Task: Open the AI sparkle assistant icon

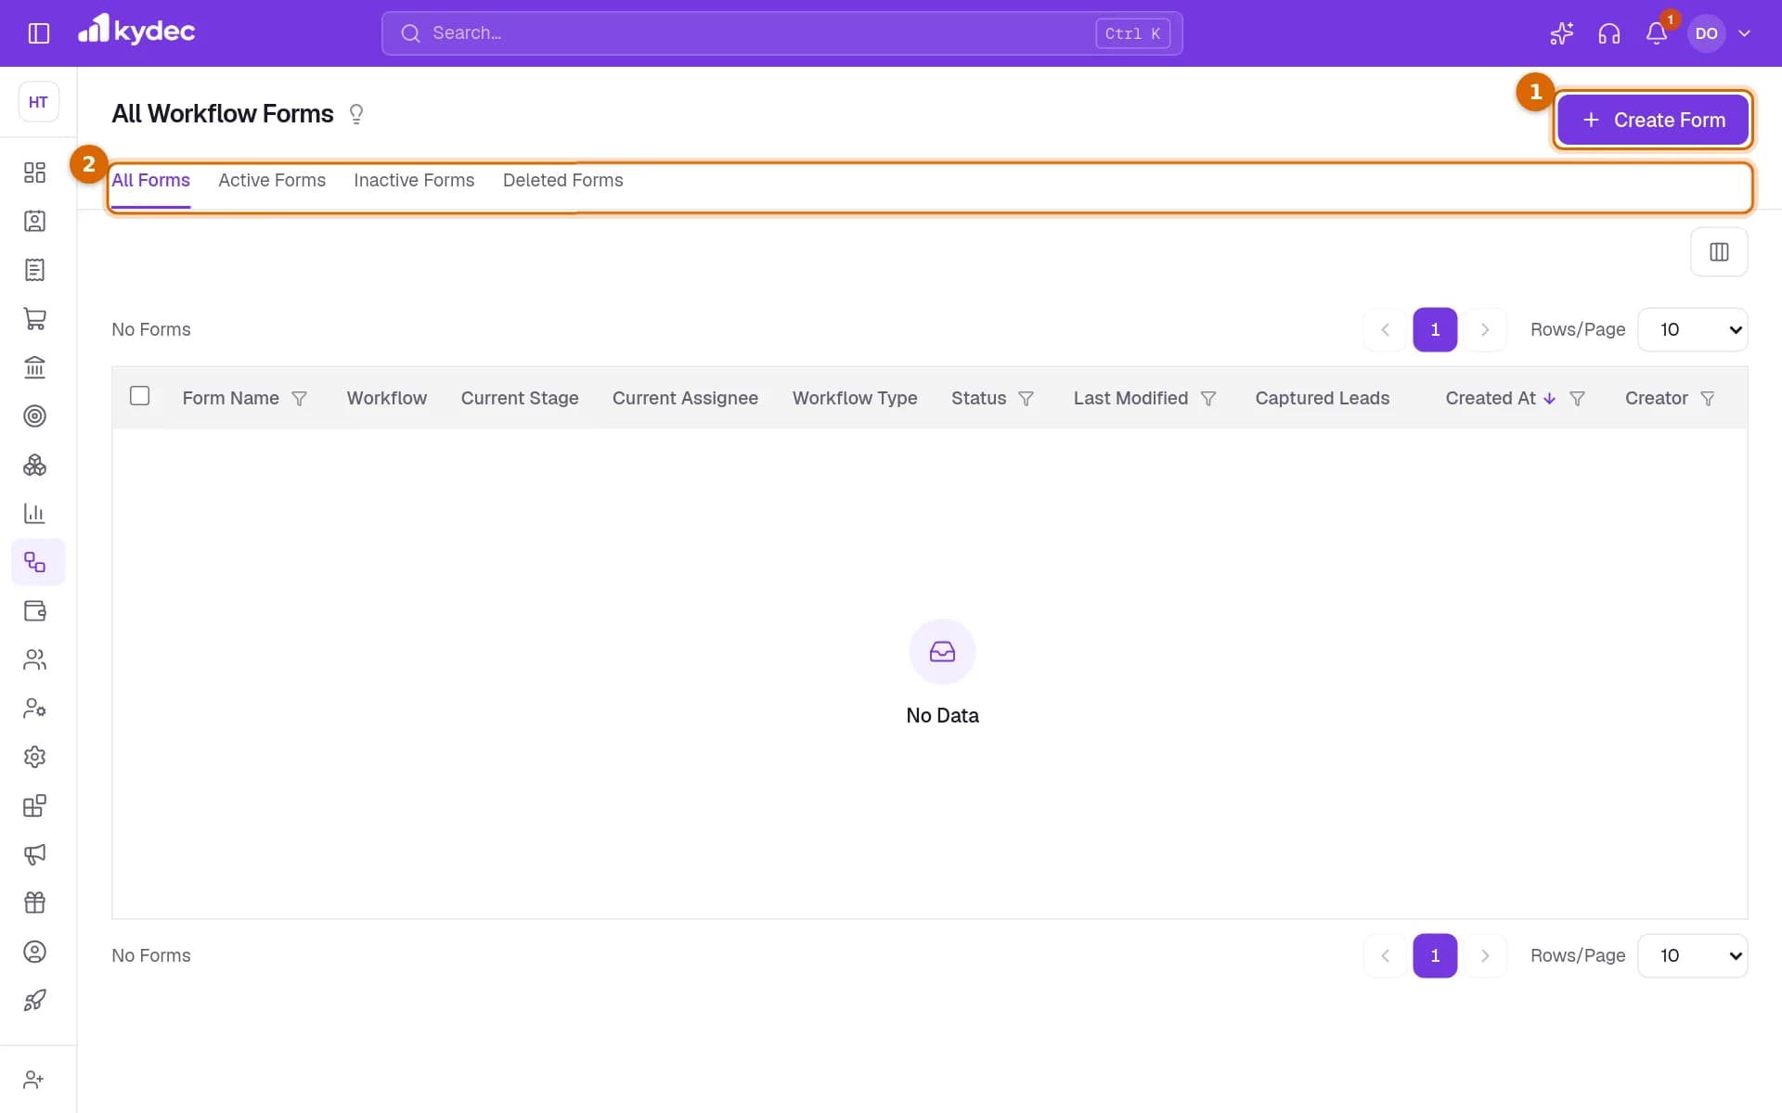Action: click(x=1562, y=33)
